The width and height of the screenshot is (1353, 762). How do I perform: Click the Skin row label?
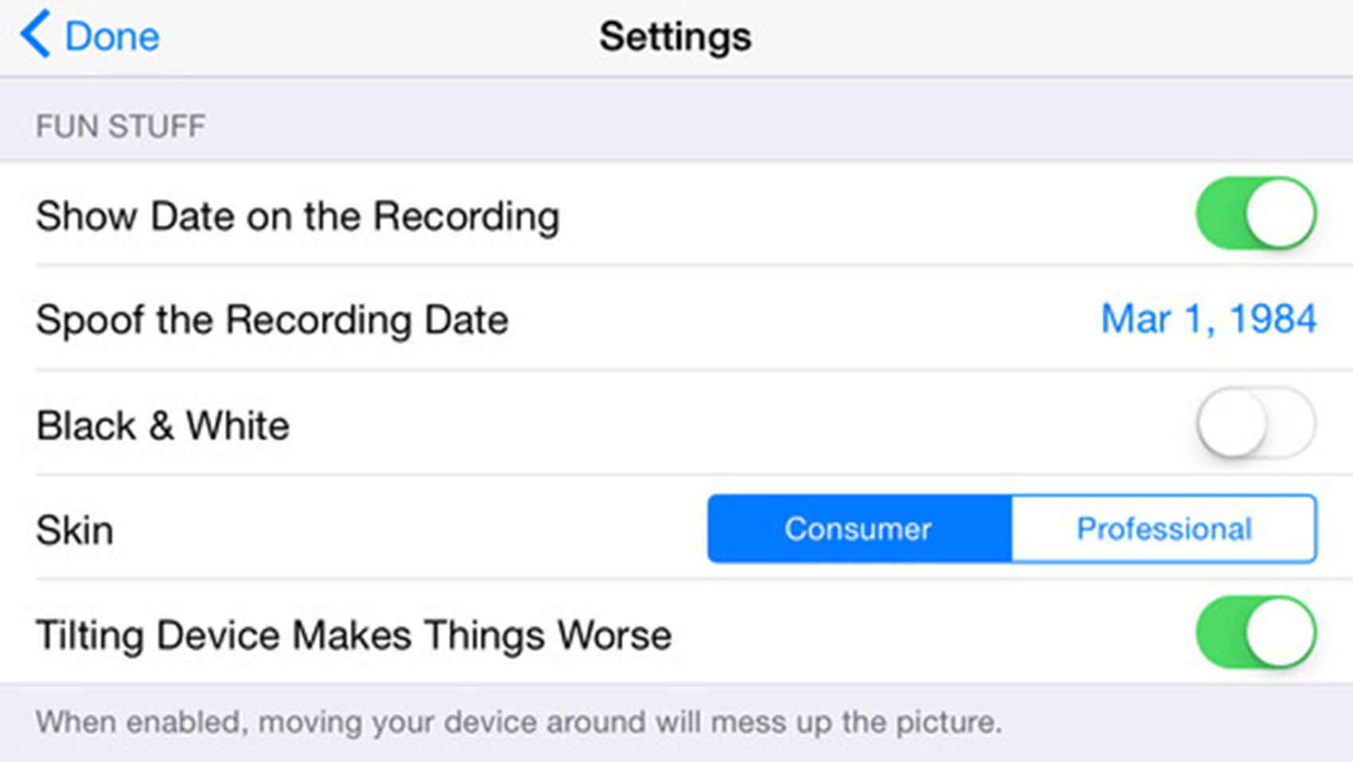coord(74,531)
